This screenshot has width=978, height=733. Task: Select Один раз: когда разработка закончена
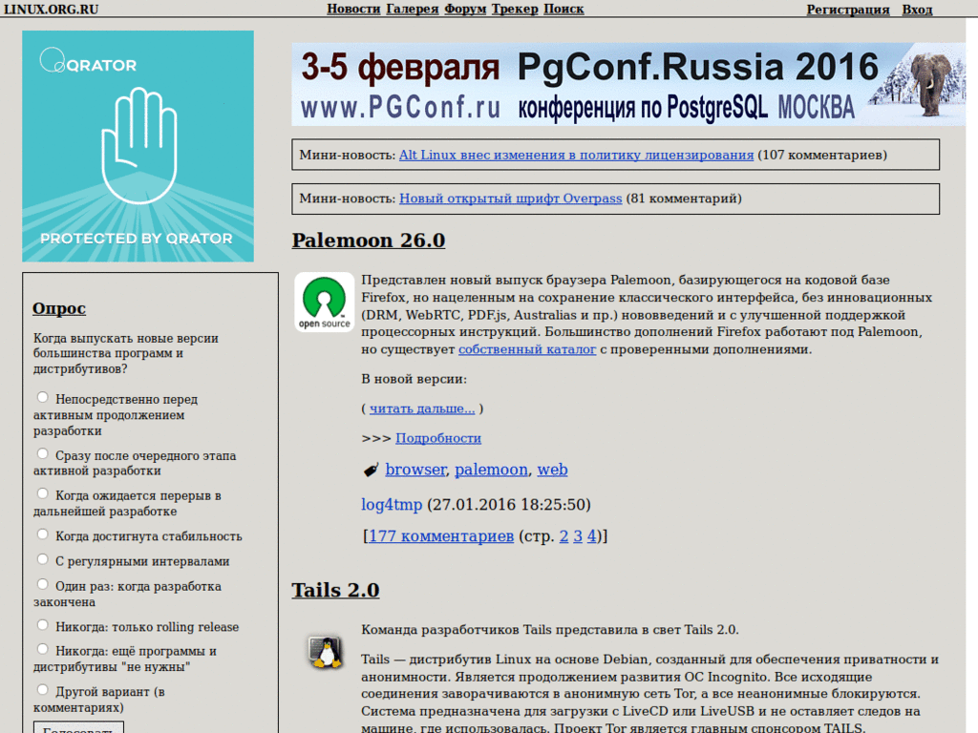42,584
